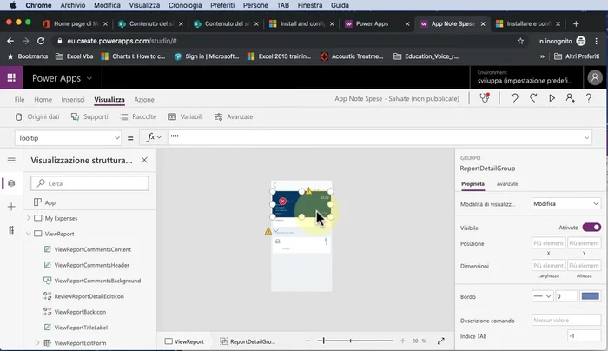608x351 pixels.
Task: Open the Preferiti macOS menu
Action: 222,5
